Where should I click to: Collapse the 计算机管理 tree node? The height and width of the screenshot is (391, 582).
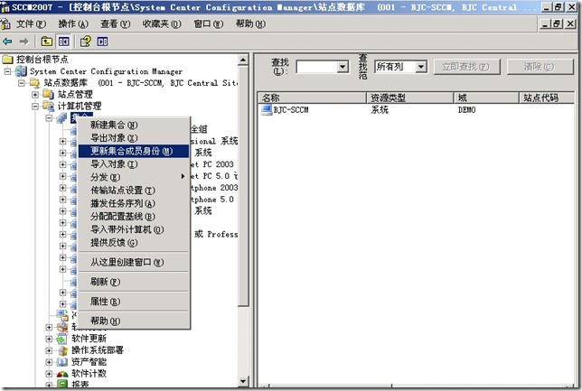tap(35, 106)
